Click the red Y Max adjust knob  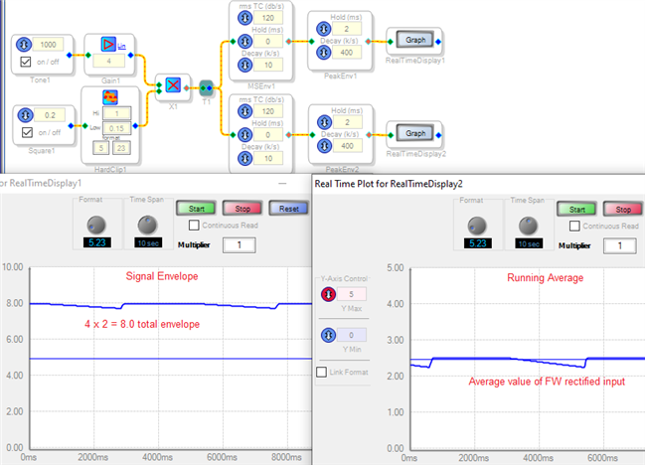coord(328,294)
